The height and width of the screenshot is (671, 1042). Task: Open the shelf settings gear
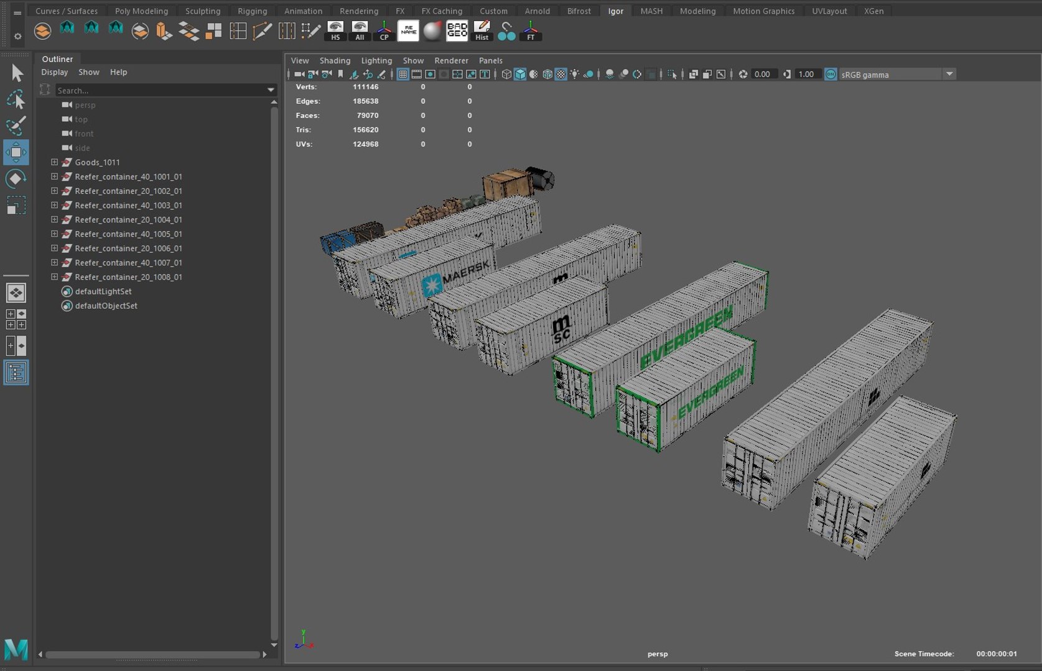point(17,37)
